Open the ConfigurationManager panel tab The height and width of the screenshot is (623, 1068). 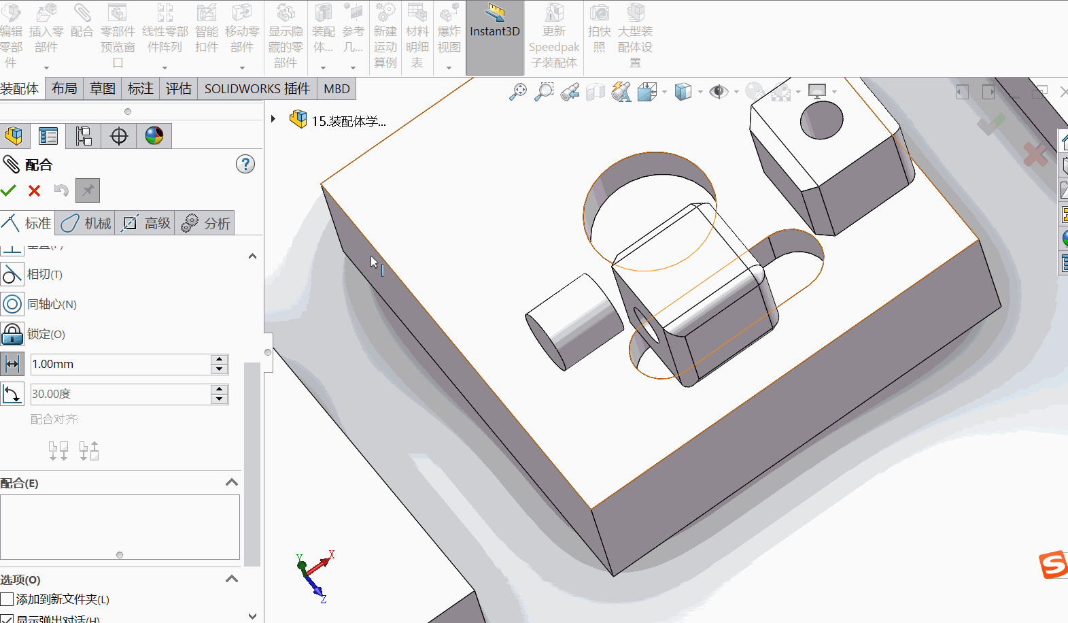coord(84,136)
